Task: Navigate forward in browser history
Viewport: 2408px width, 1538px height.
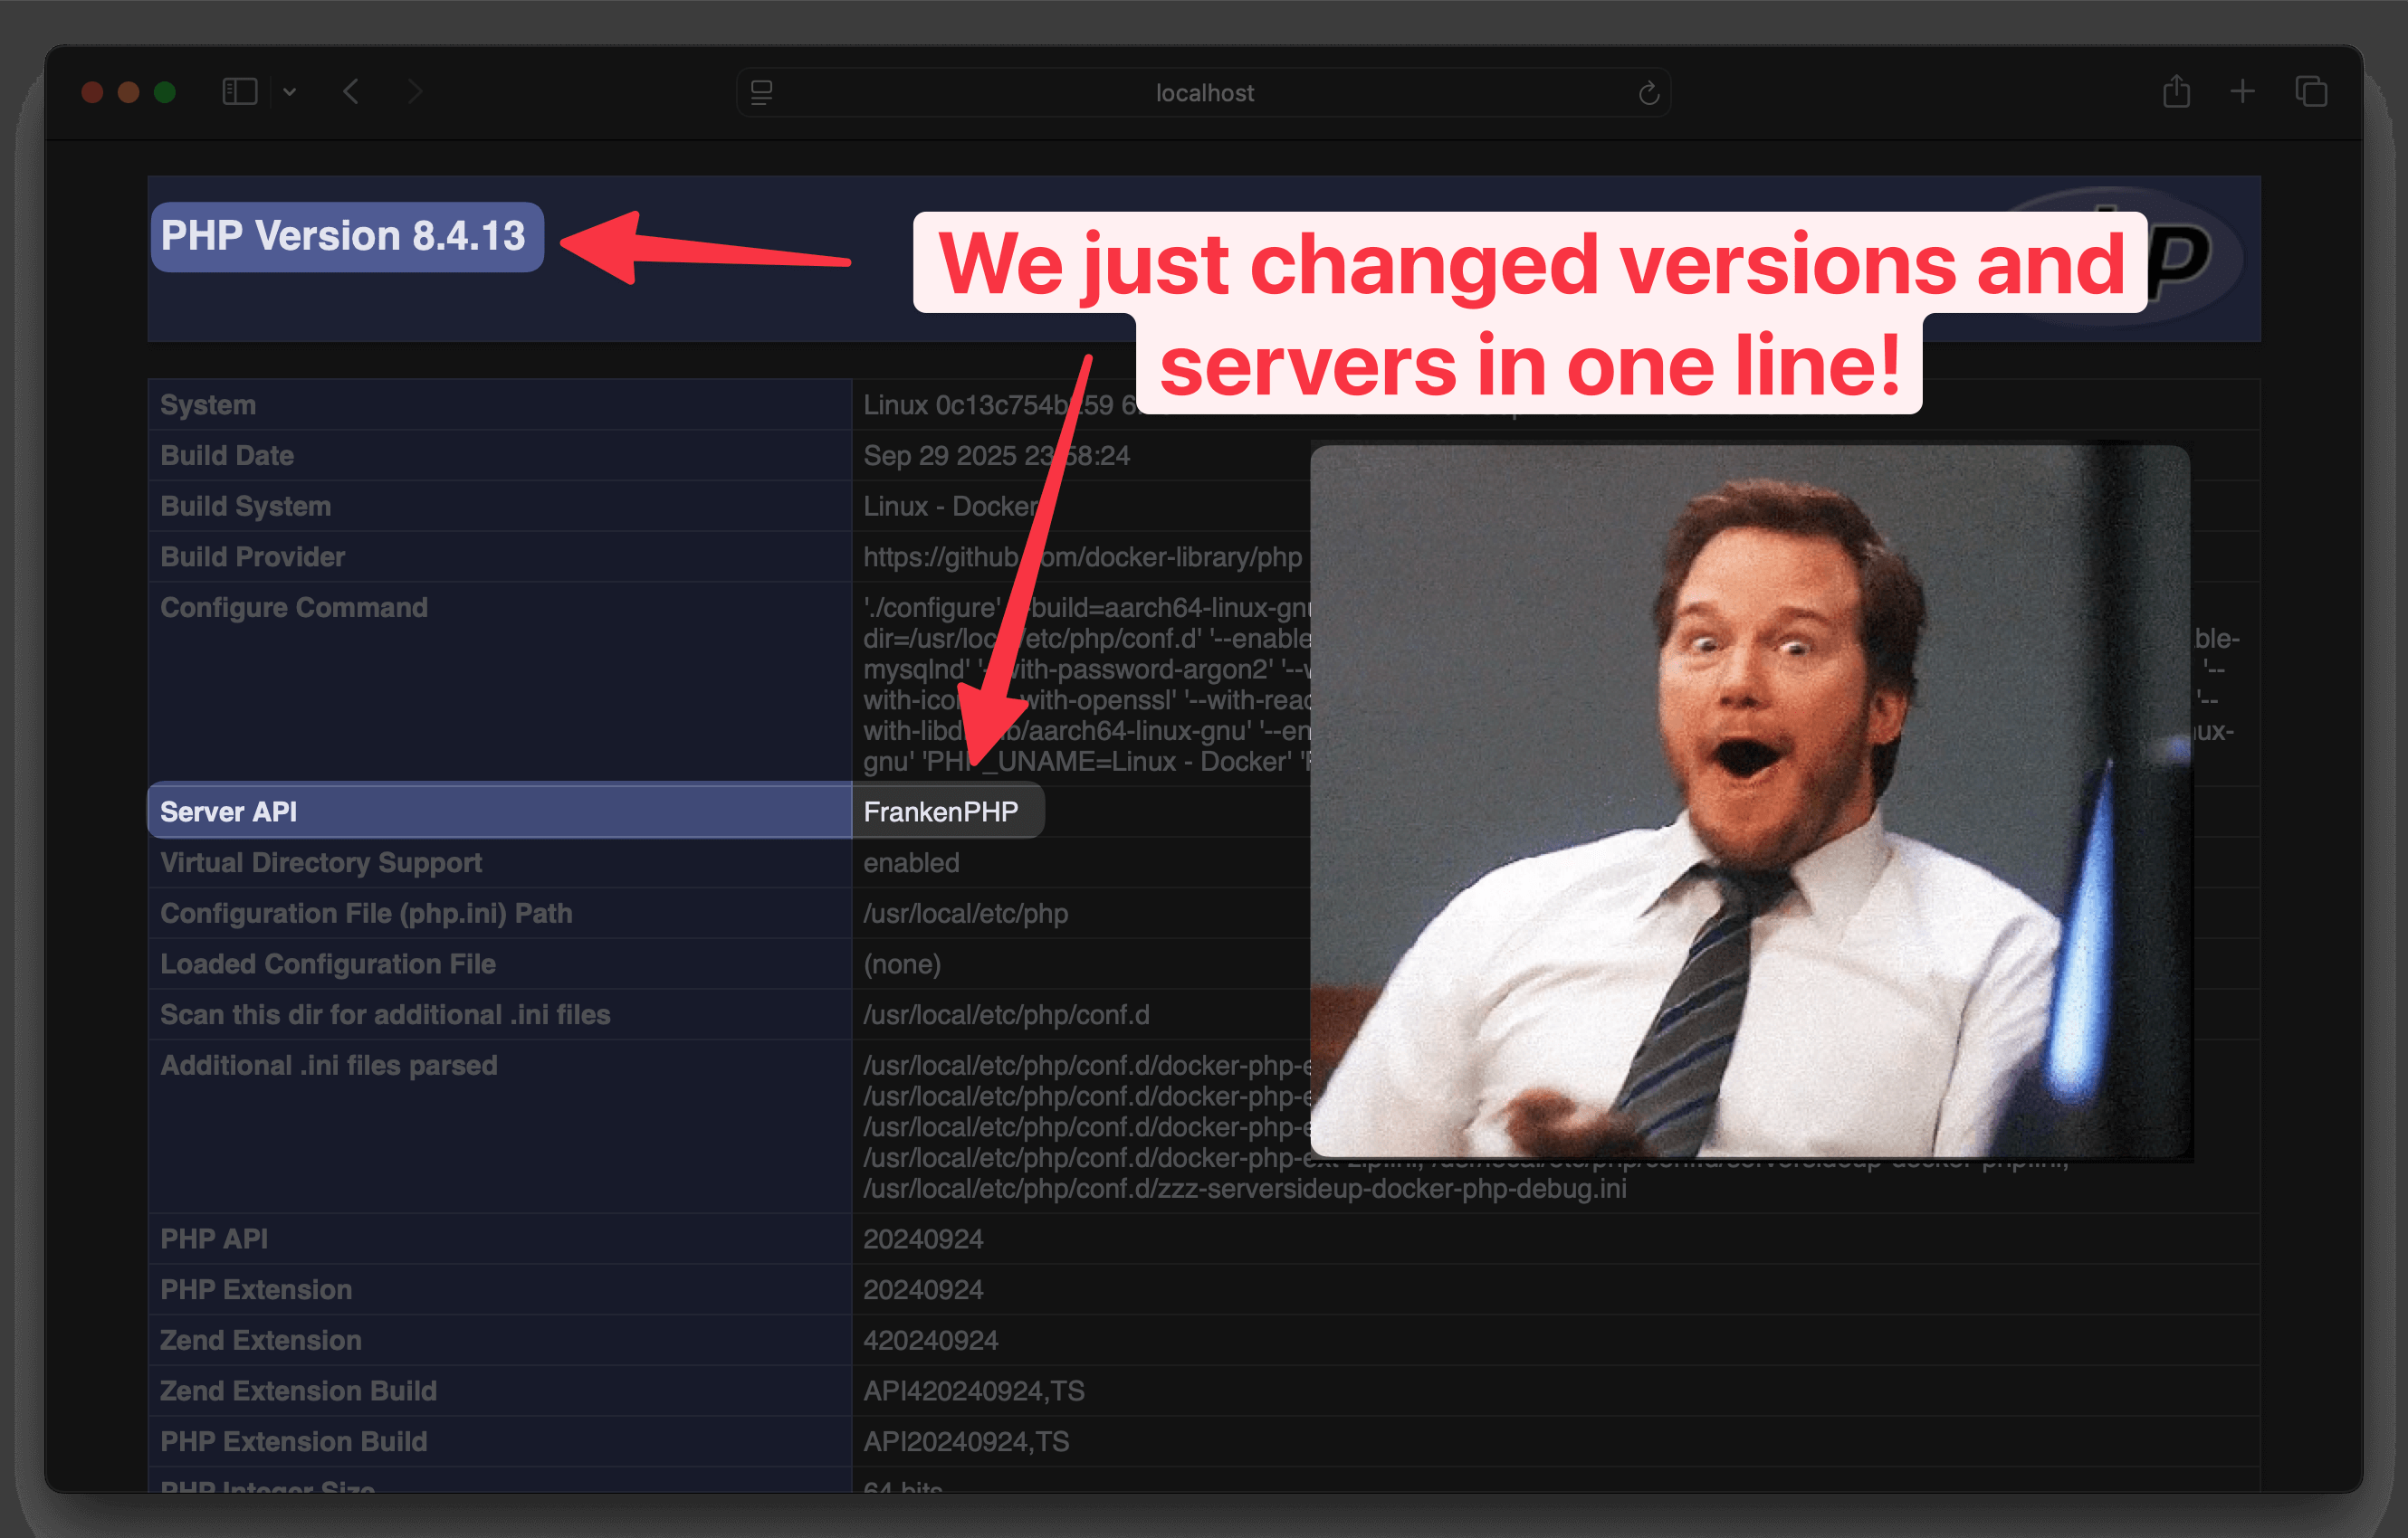Action: [414, 91]
